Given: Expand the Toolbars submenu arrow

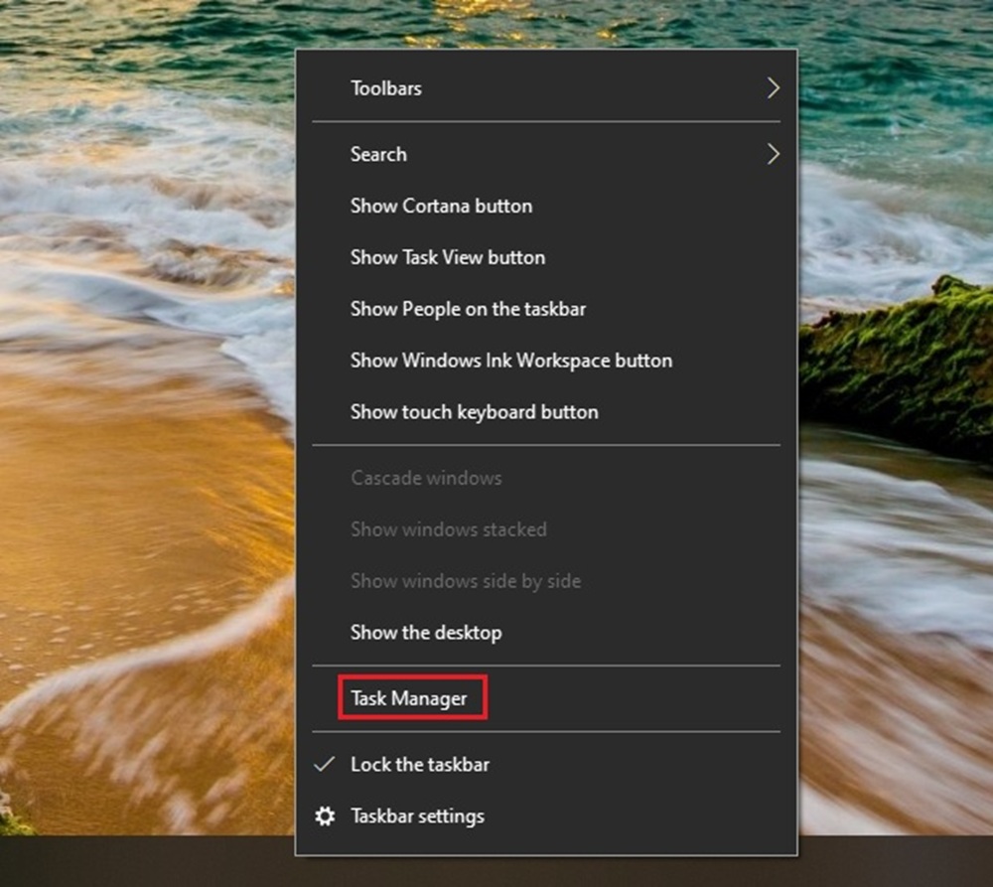Looking at the screenshot, I should (x=773, y=88).
